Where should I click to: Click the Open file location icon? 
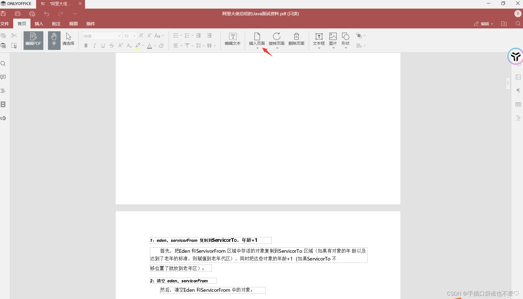(x=504, y=24)
